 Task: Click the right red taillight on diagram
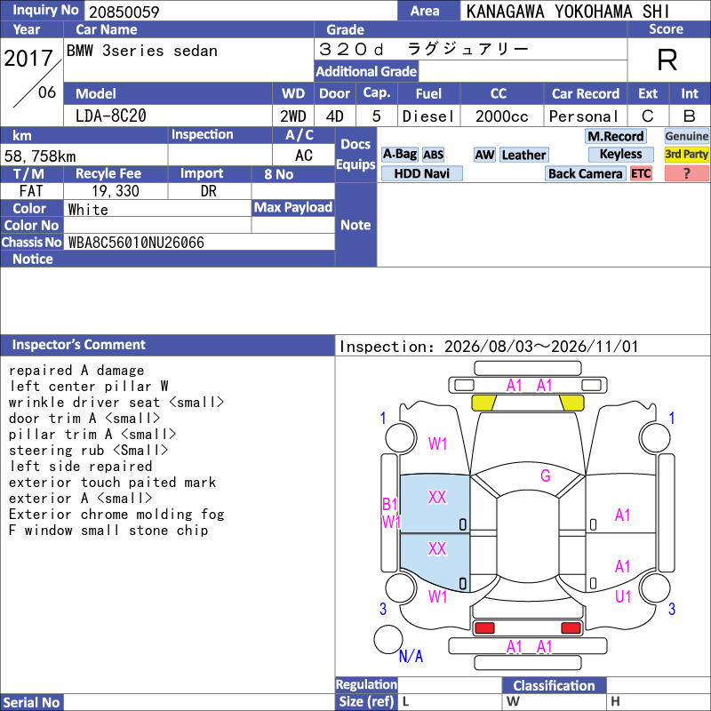tap(571, 628)
